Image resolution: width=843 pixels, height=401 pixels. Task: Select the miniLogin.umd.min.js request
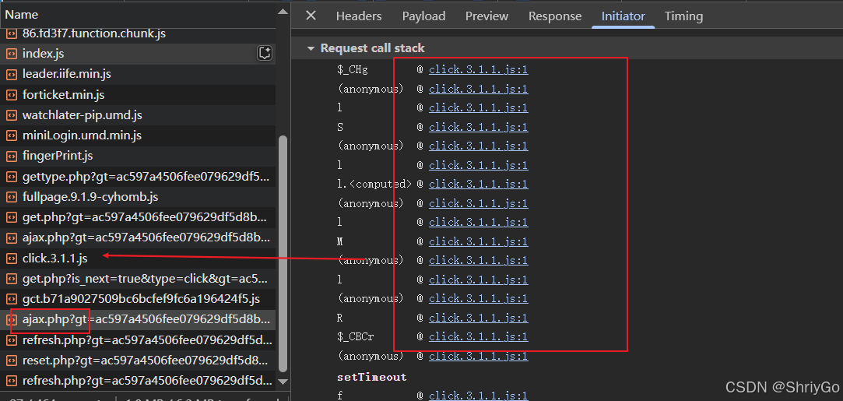pos(138,136)
